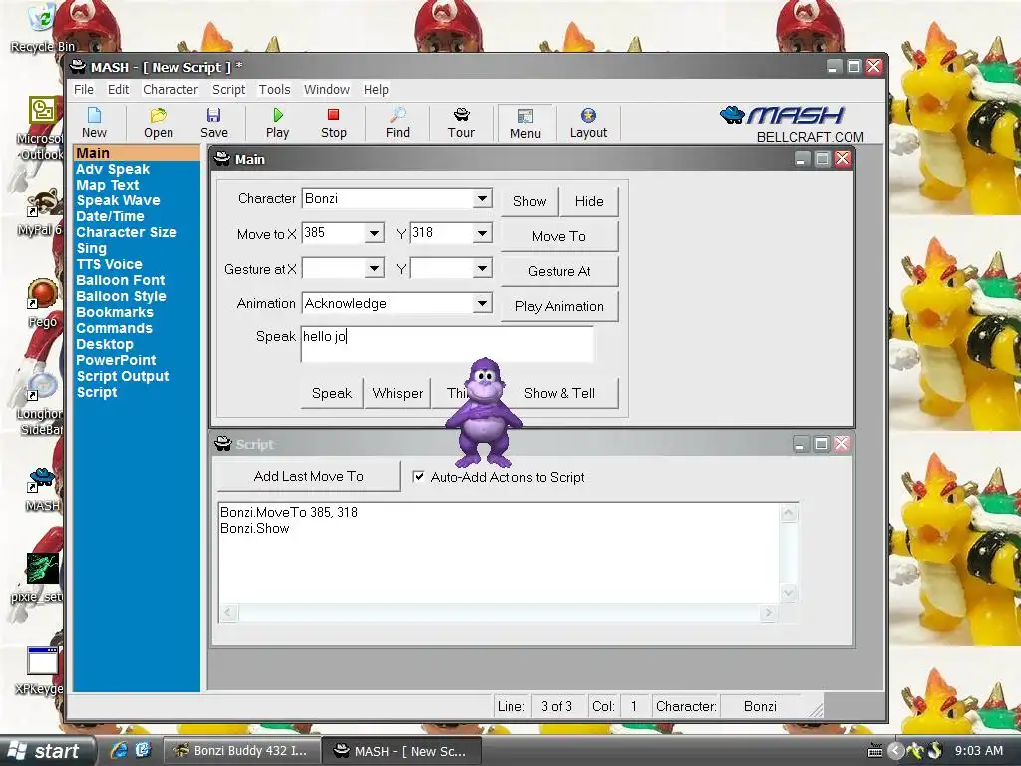Click script line Bonzi.MoveTo 385, 318
The width and height of the screenshot is (1021, 766).
[289, 512]
